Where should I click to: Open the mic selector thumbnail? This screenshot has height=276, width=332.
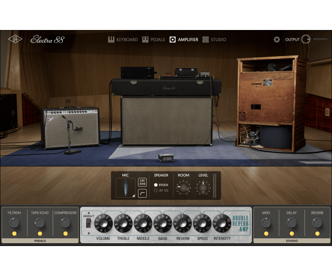click(x=126, y=188)
